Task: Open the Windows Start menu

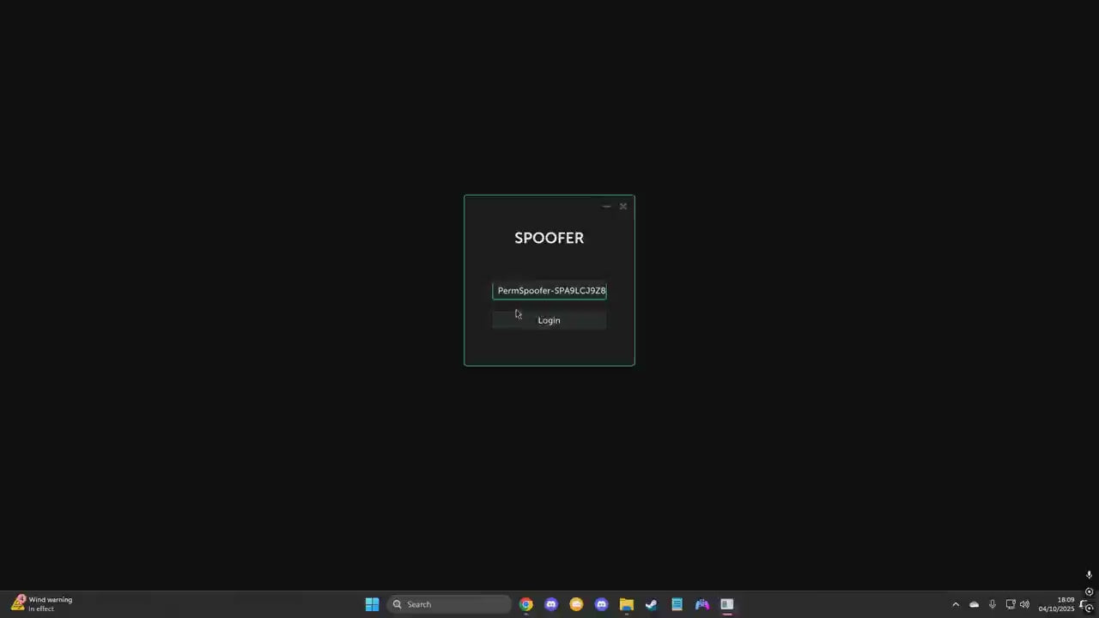Action: click(x=372, y=604)
